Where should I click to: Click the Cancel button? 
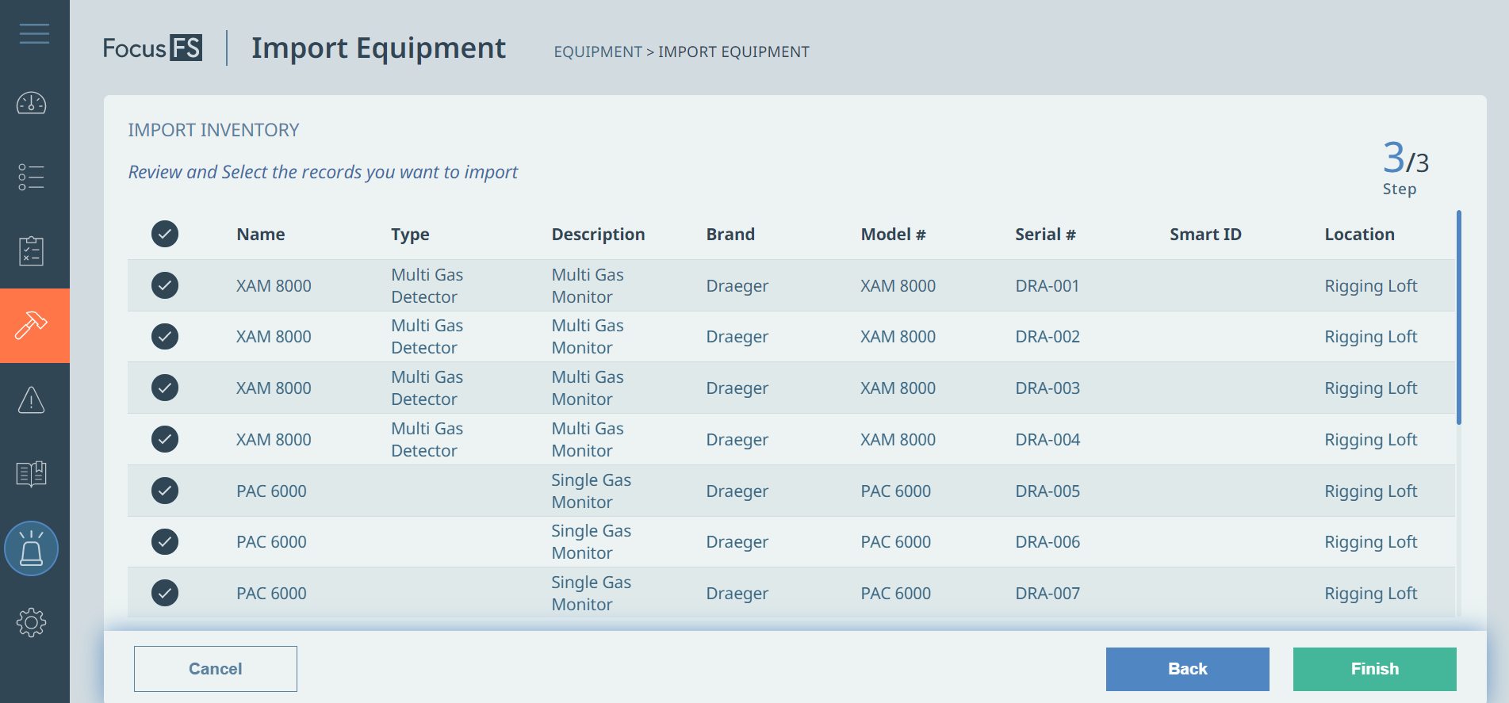(216, 669)
